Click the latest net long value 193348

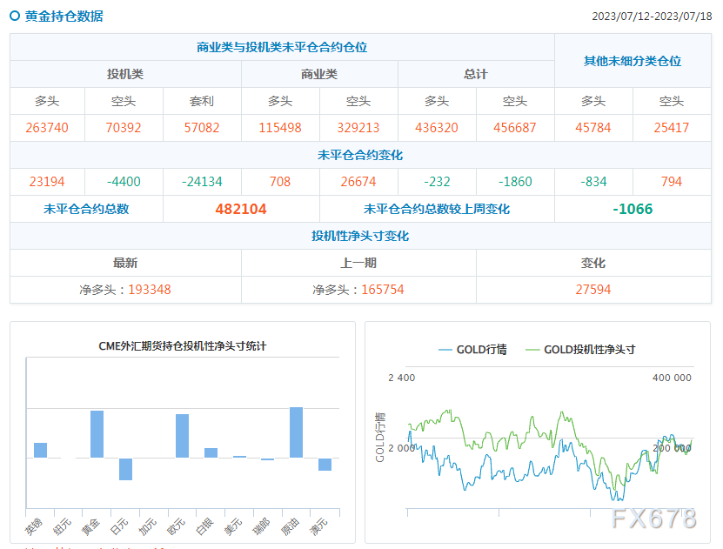pyautogui.click(x=150, y=290)
